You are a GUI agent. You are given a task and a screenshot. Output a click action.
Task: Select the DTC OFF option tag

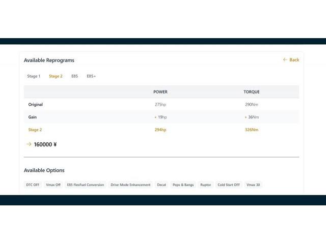pyautogui.click(x=33, y=185)
